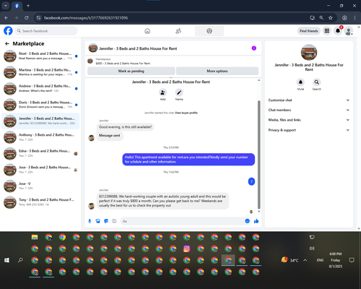
Task: Open Instagram from the taskbar
Action: pyautogui.click(x=186, y=249)
